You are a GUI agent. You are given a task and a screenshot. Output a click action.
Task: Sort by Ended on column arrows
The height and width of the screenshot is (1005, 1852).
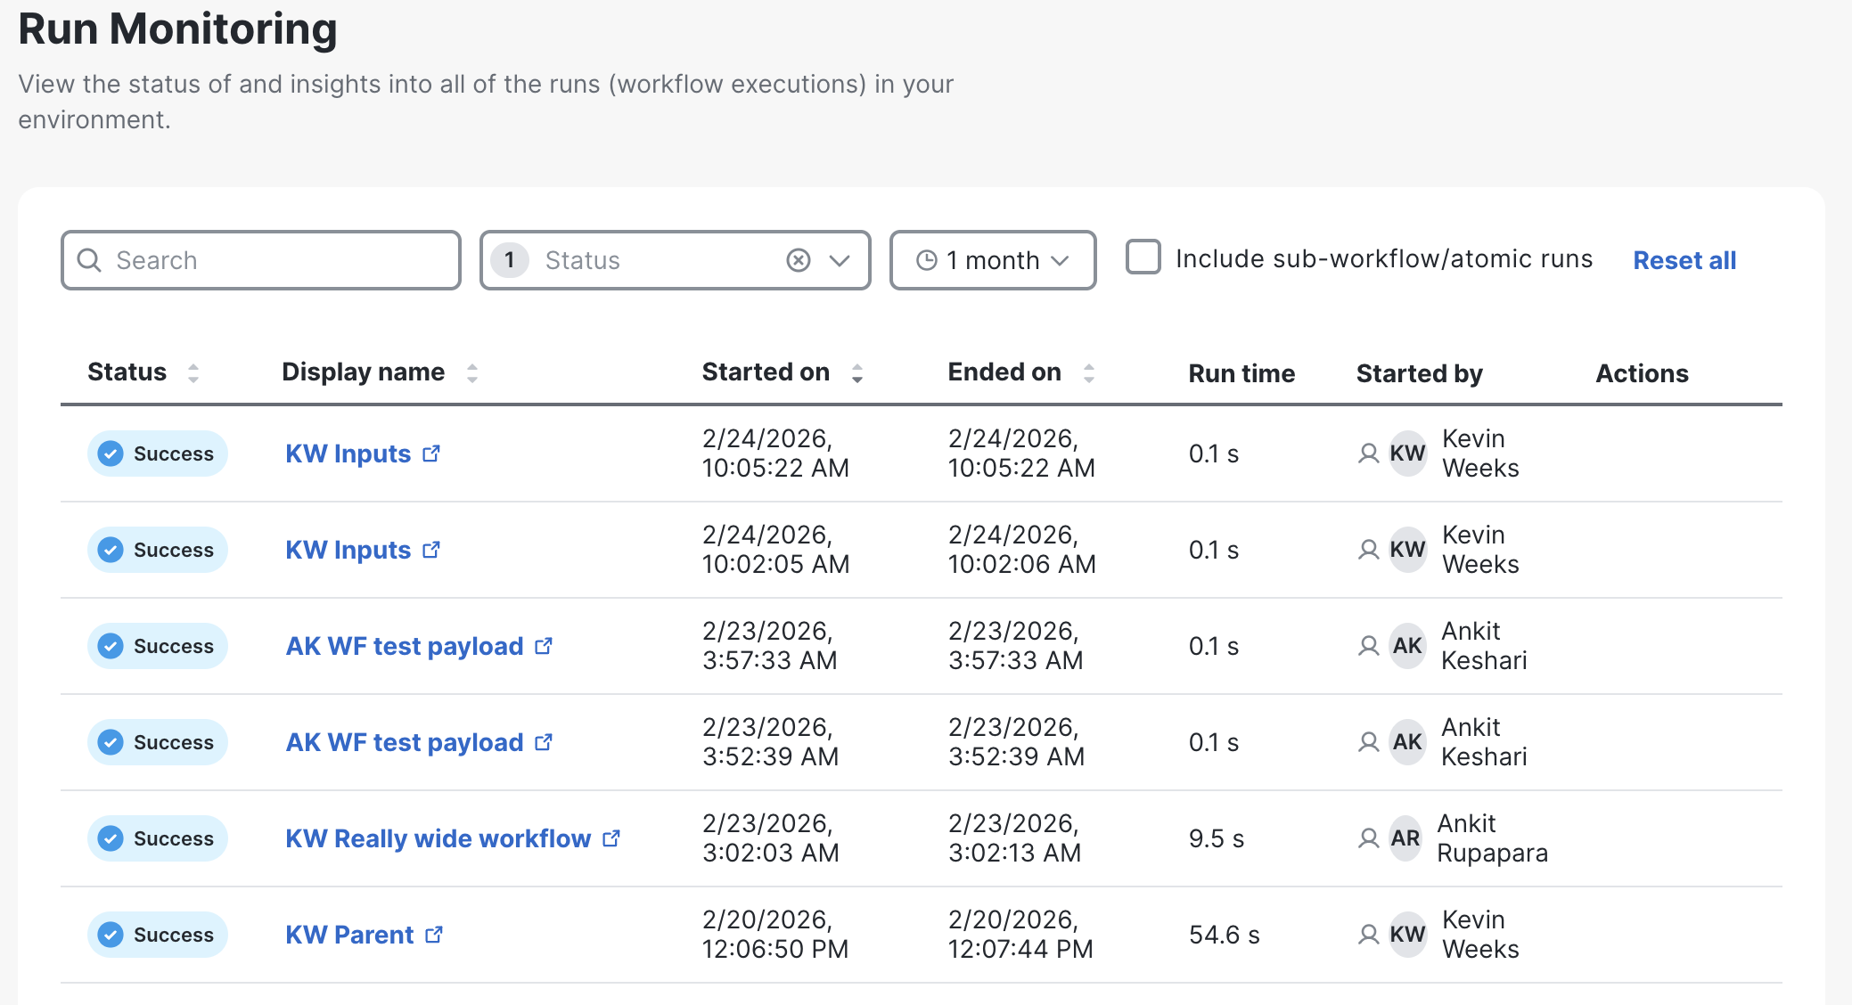pyautogui.click(x=1089, y=372)
